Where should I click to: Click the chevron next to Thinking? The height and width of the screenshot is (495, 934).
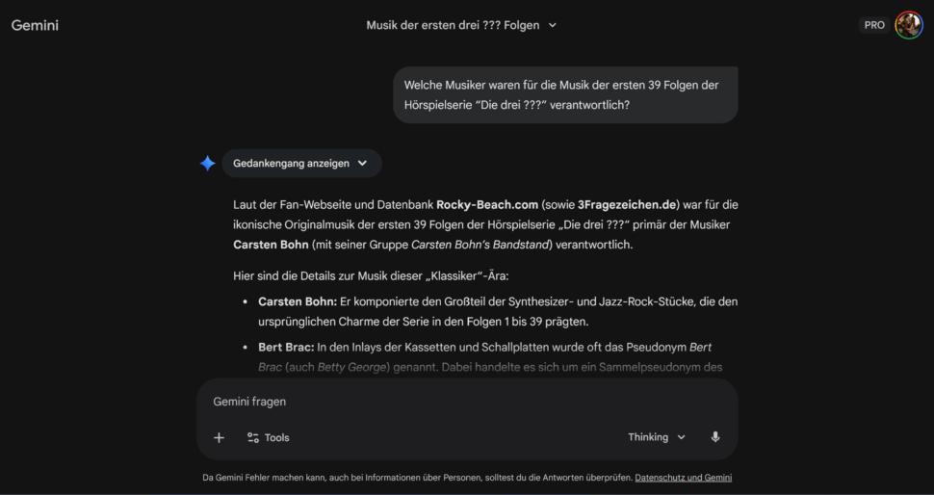682,437
